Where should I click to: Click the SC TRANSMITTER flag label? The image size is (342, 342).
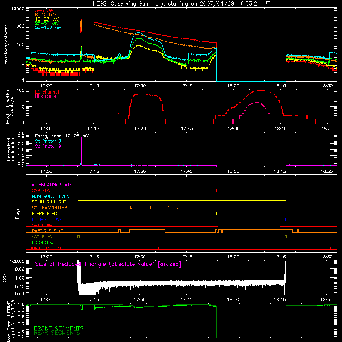point(50,208)
